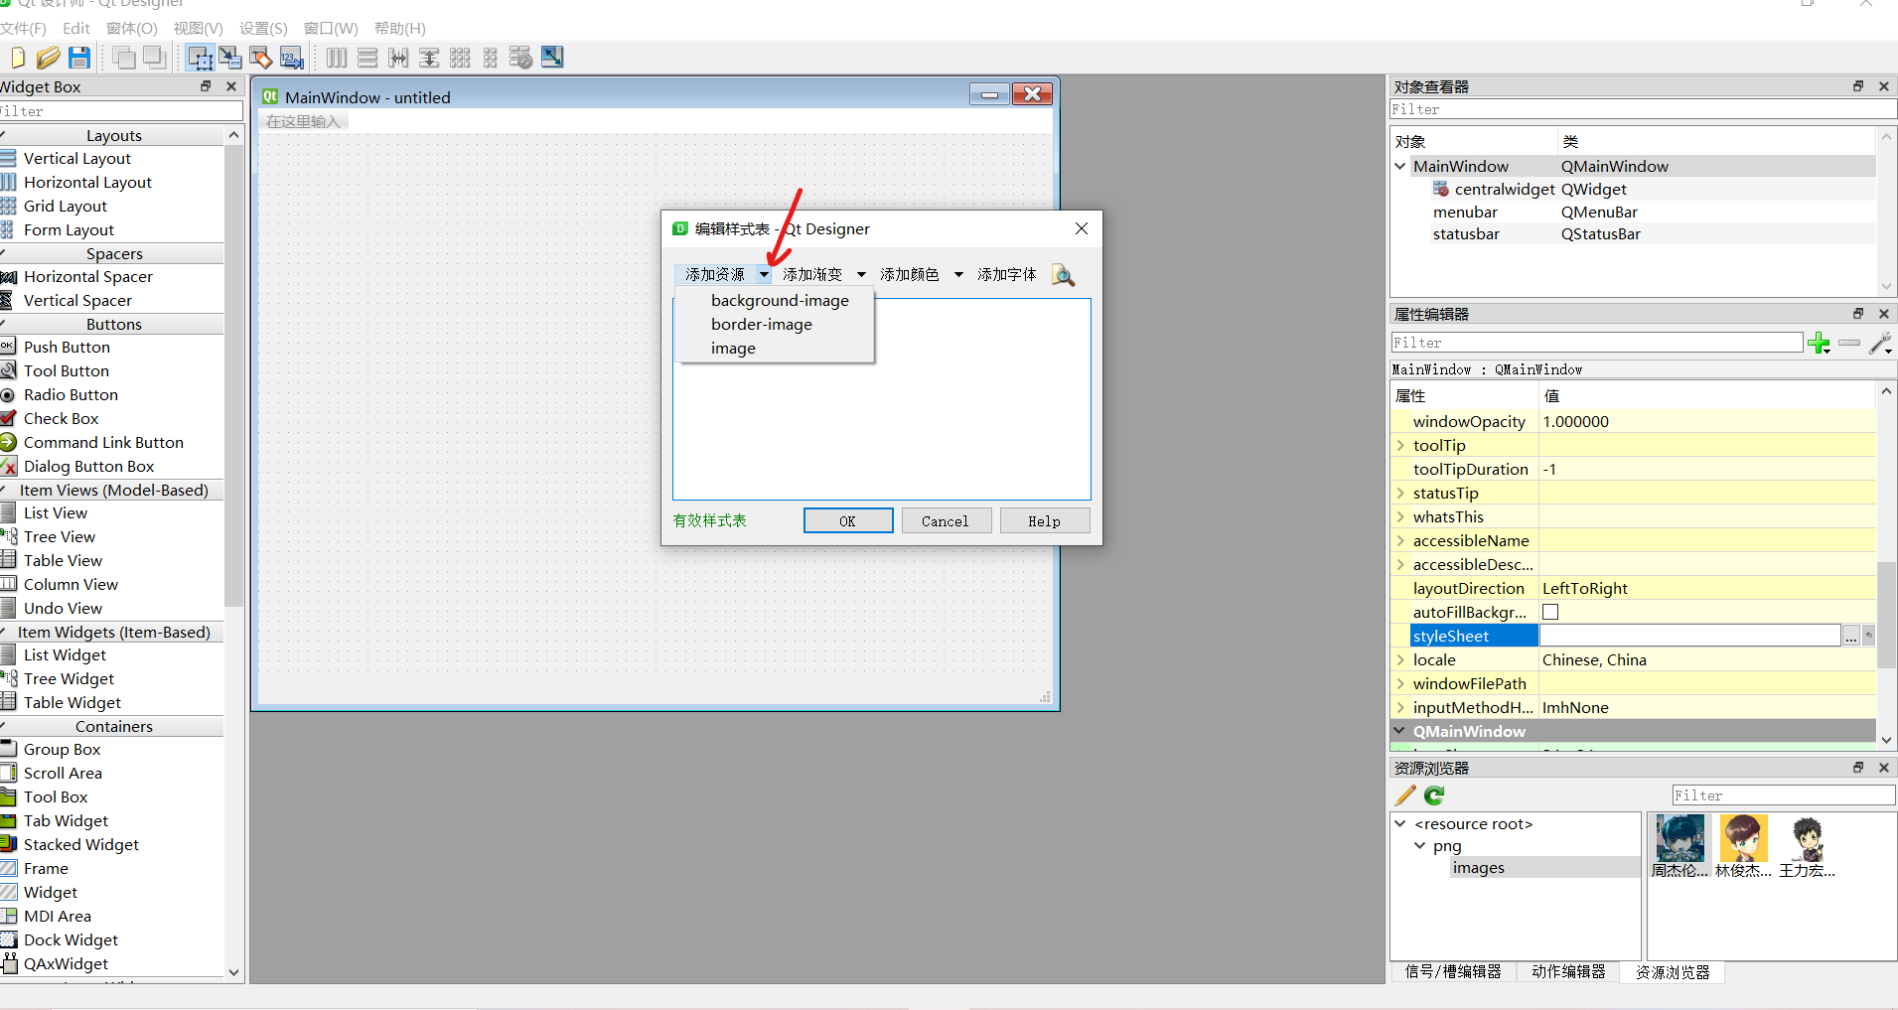
Task: Click the Lay Out in a Grid icon
Action: [x=460, y=58]
